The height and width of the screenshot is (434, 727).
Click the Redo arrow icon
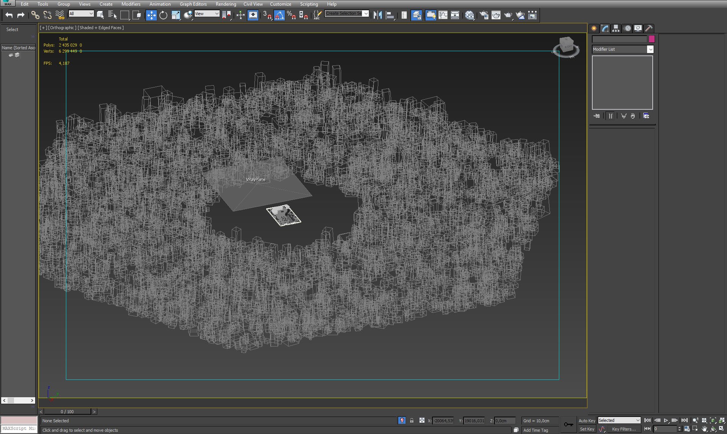point(21,15)
